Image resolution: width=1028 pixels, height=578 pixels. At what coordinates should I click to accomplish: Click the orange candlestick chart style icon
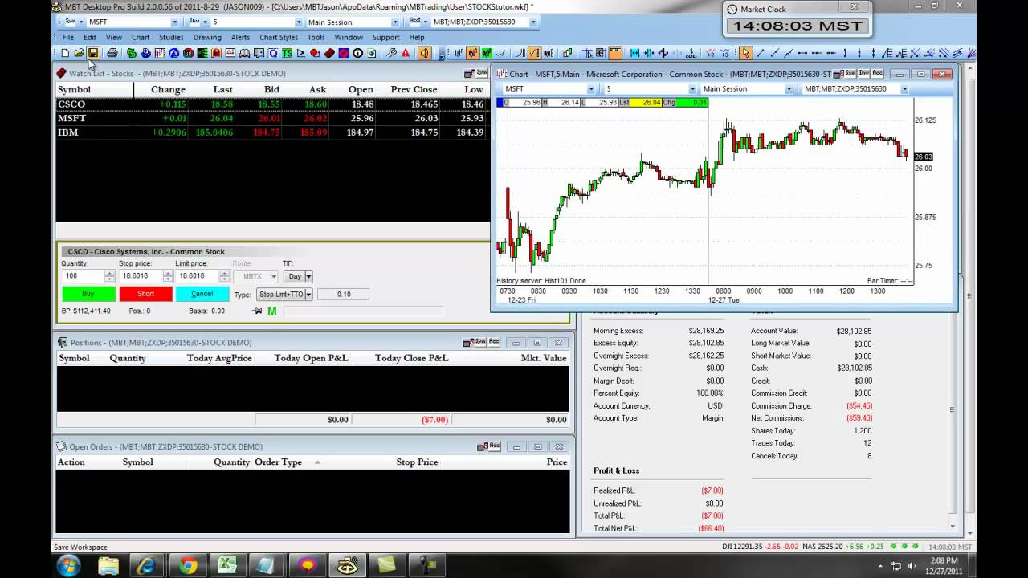[x=472, y=53]
